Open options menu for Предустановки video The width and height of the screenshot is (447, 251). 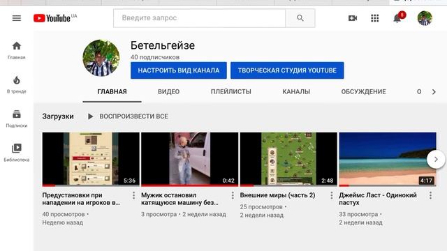pos(133,195)
